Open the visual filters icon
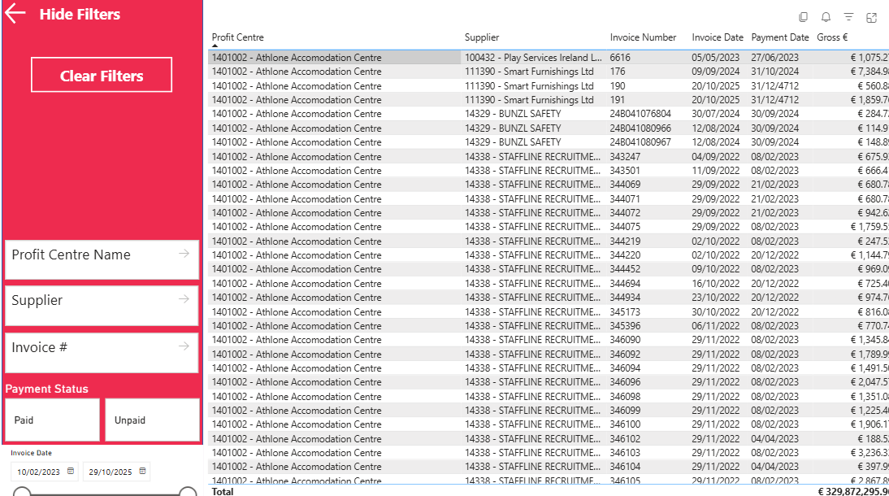 [x=848, y=17]
